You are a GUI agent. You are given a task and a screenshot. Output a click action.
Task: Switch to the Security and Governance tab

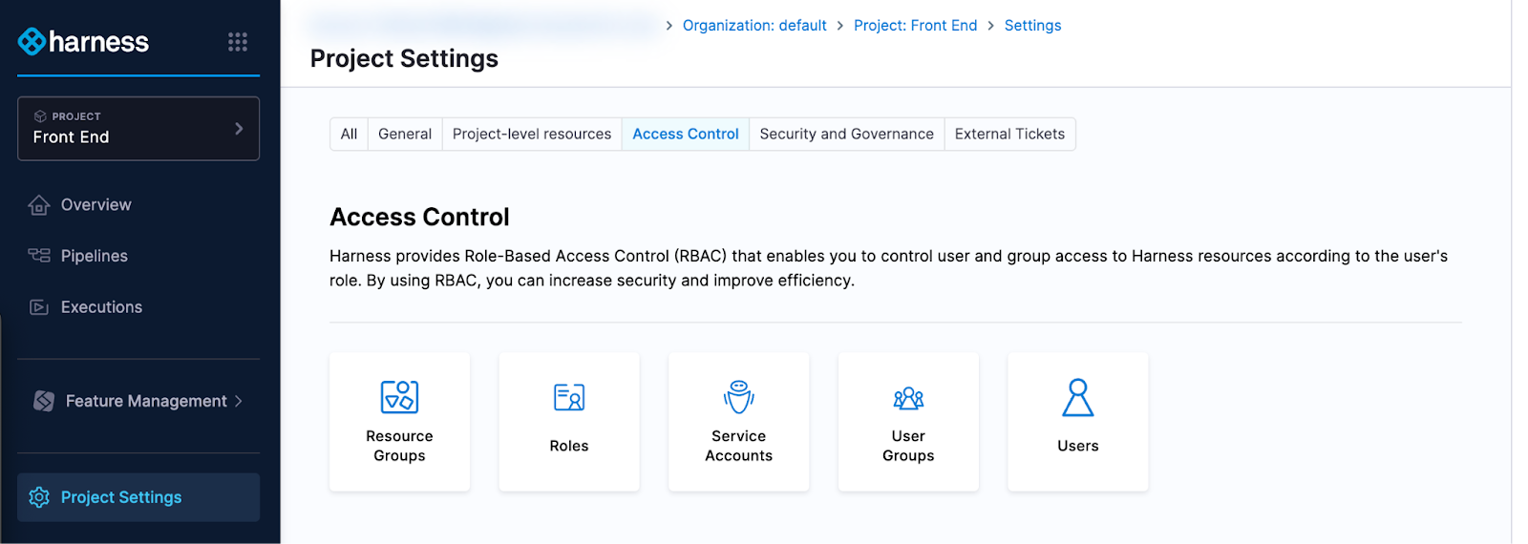coord(846,135)
